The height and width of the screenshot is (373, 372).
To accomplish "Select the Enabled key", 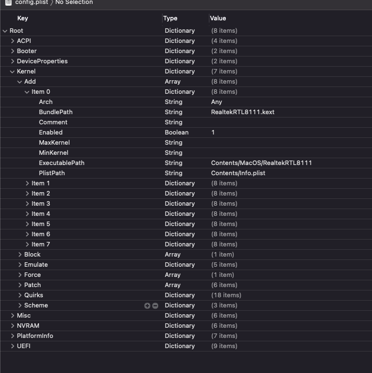I will pyautogui.click(x=51, y=132).
